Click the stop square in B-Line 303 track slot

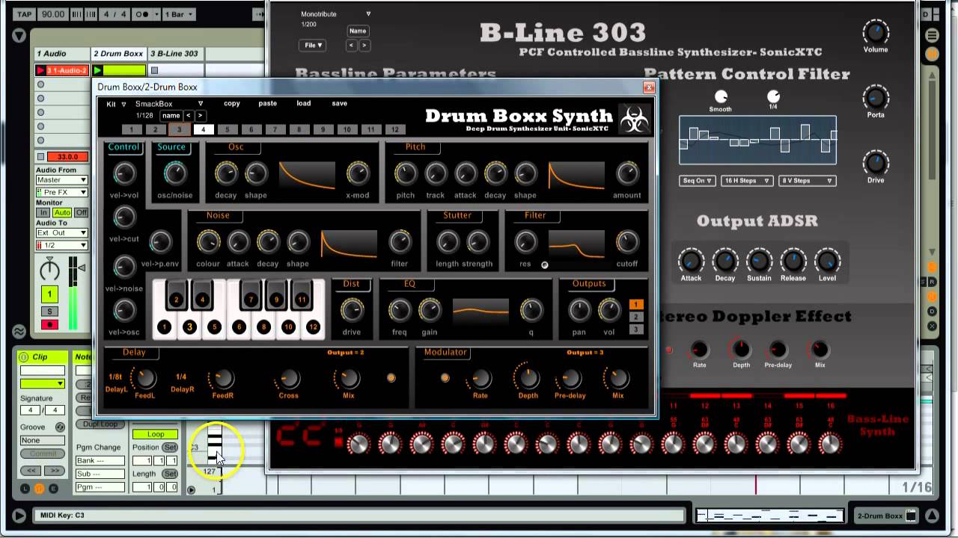(154, 70)
